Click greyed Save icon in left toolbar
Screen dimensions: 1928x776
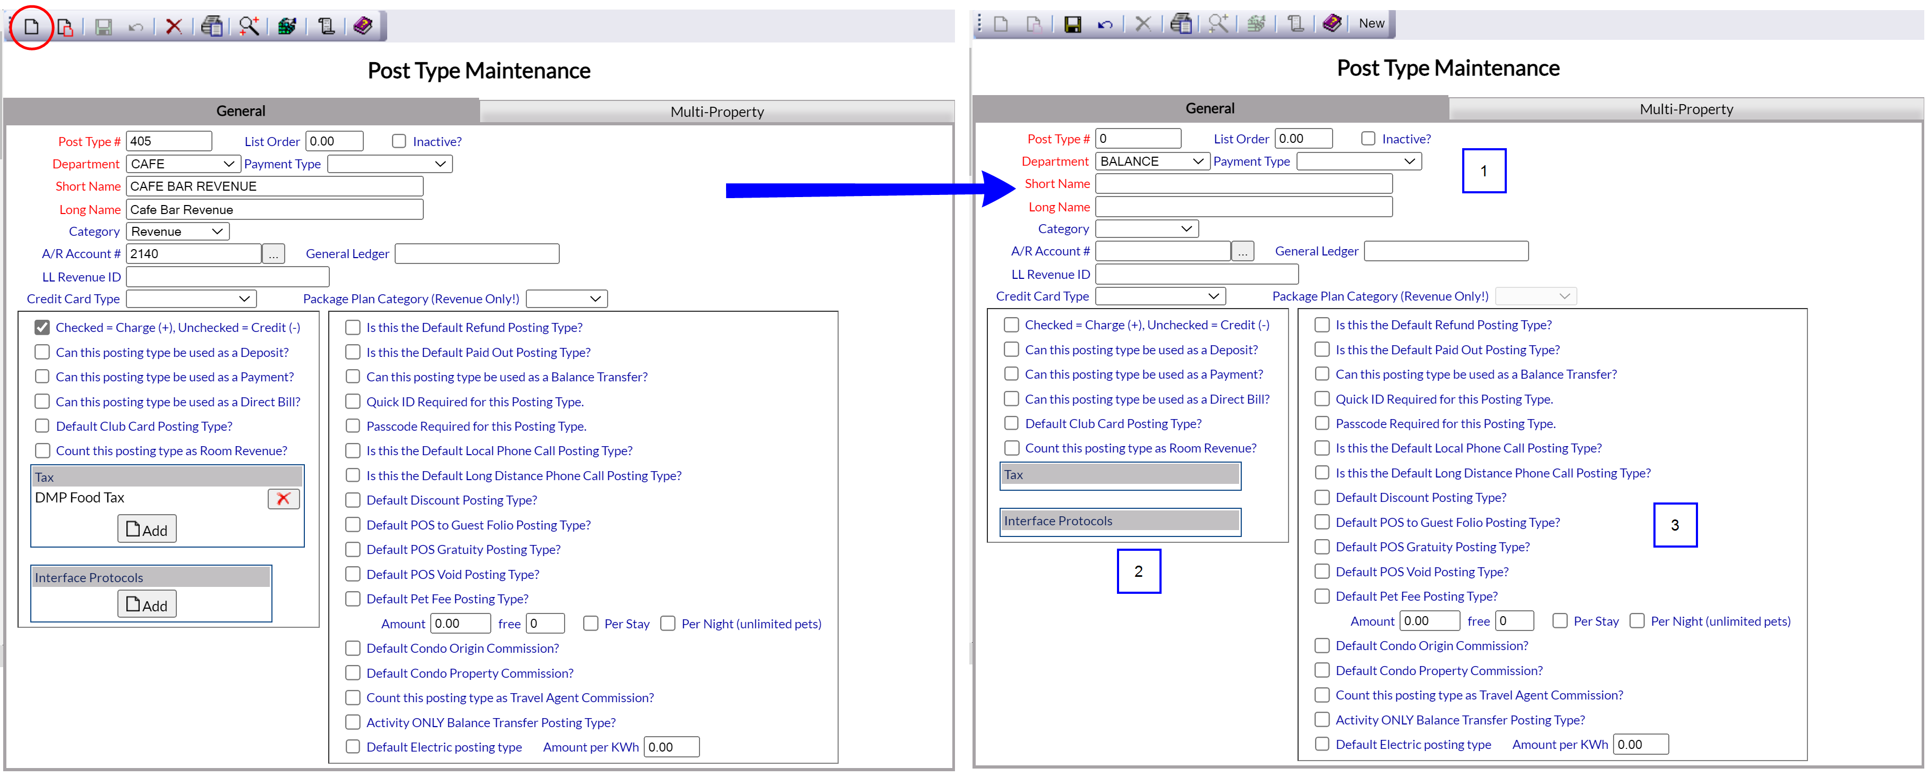(x=103, y=27)
